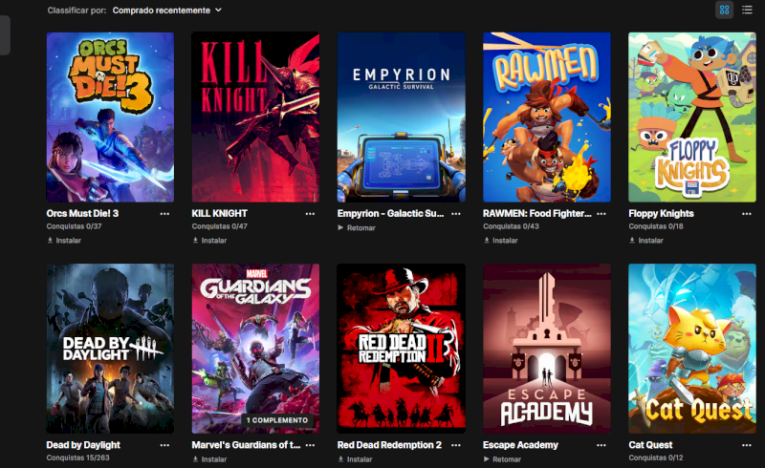The image size is (765, 468).
Task: Open the sort-by dropdown 'Comprado recentemente'
Action: (x=166, y=11)
